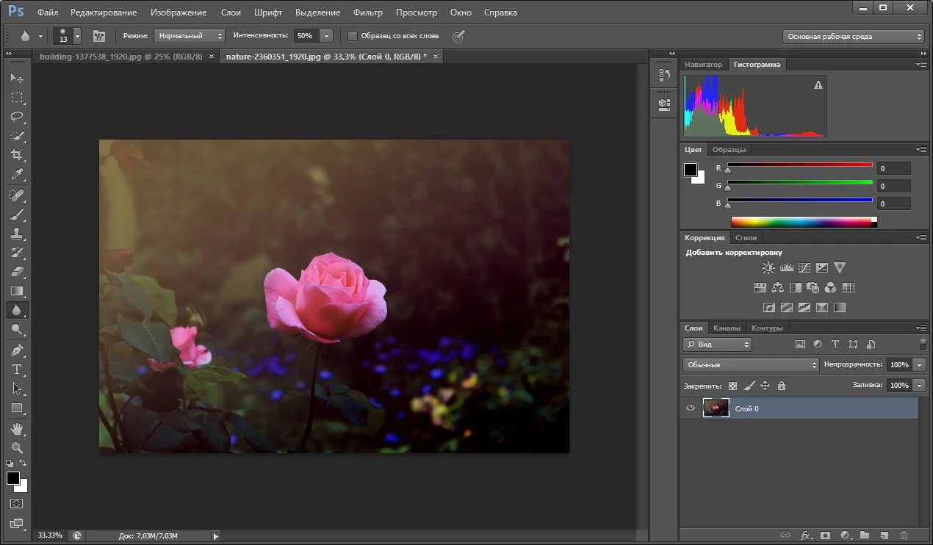Open the 'Изображение' menu
Viewport: 933px width, 545px height.
(179, 12)
